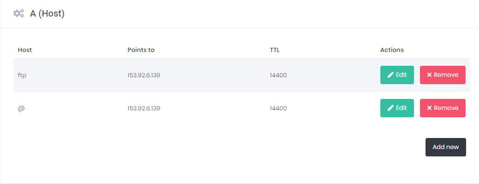Screen dimensions: 479x184
Task: Click the pencil icon in the @ row
Action: (390, 108)
